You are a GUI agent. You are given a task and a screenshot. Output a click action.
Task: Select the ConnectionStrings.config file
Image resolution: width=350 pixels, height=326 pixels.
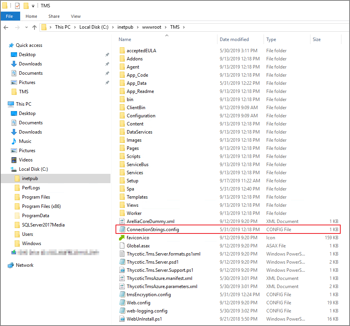click(153, 230)
